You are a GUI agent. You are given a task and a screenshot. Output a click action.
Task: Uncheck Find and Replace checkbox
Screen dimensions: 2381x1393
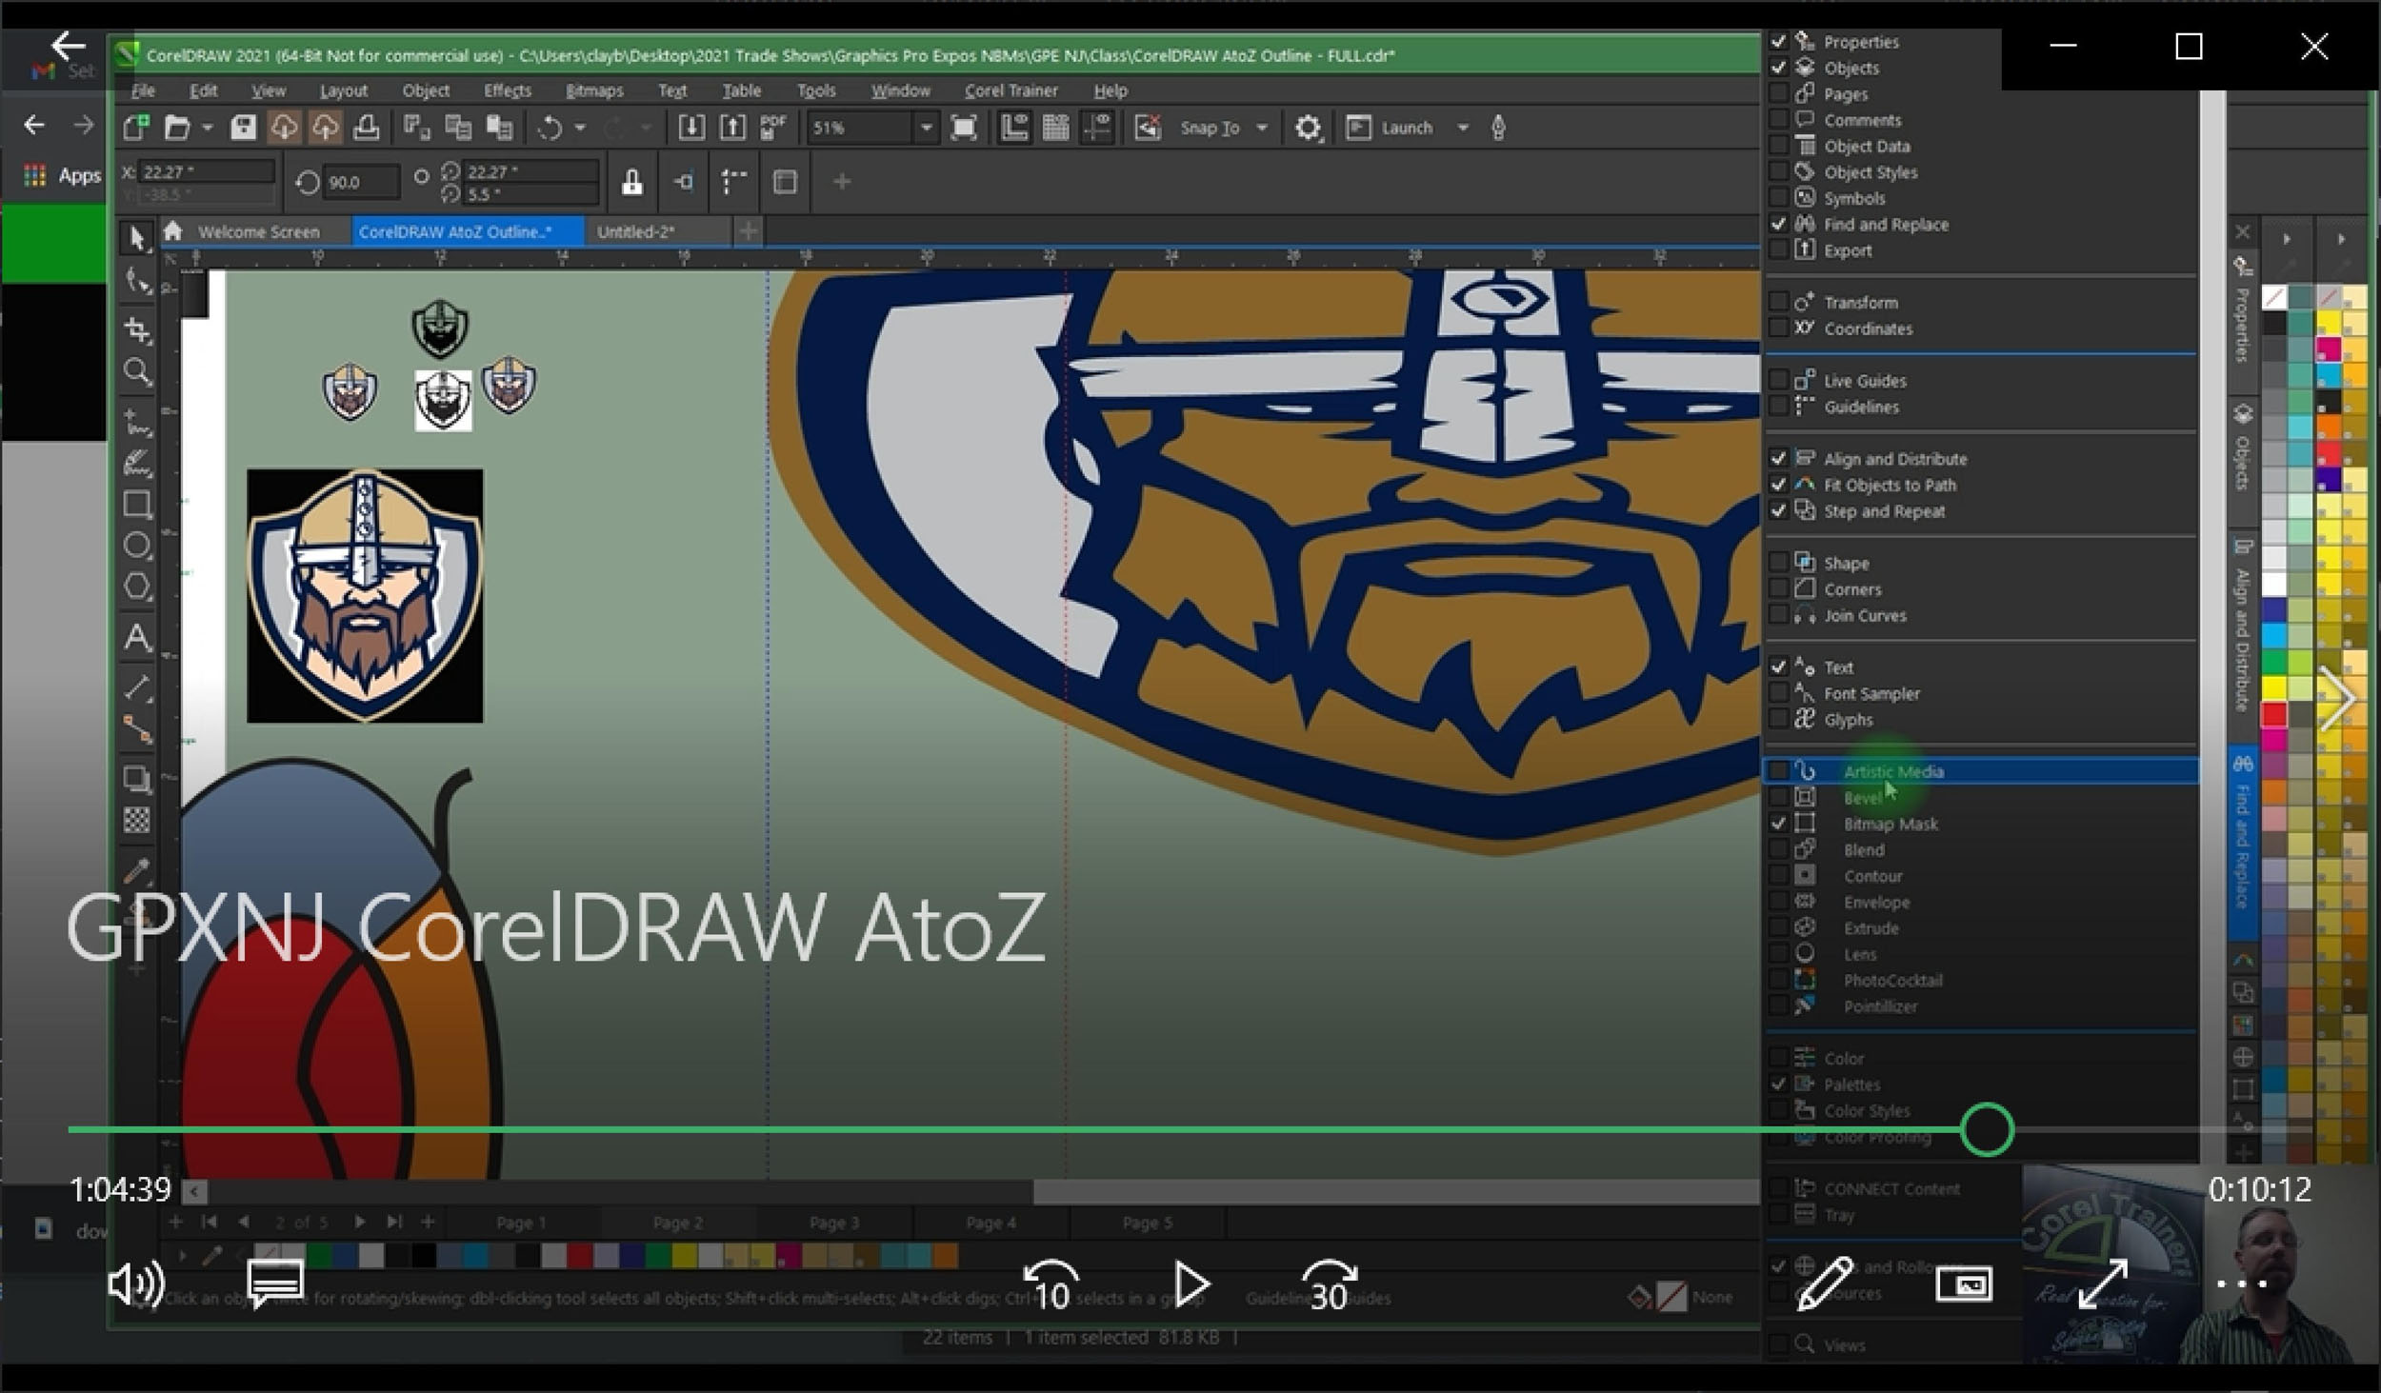coord(1778,224)
